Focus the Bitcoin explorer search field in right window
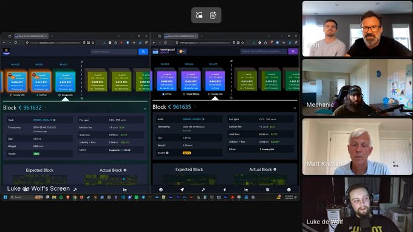413x232 pixels. pyautogui.click(x=264, y=52)
